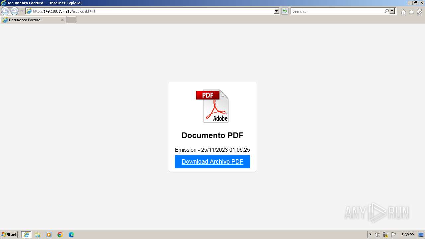Expand the address bar autocomplete dropdown
The image size is (425, 239).
coord(277,11)
